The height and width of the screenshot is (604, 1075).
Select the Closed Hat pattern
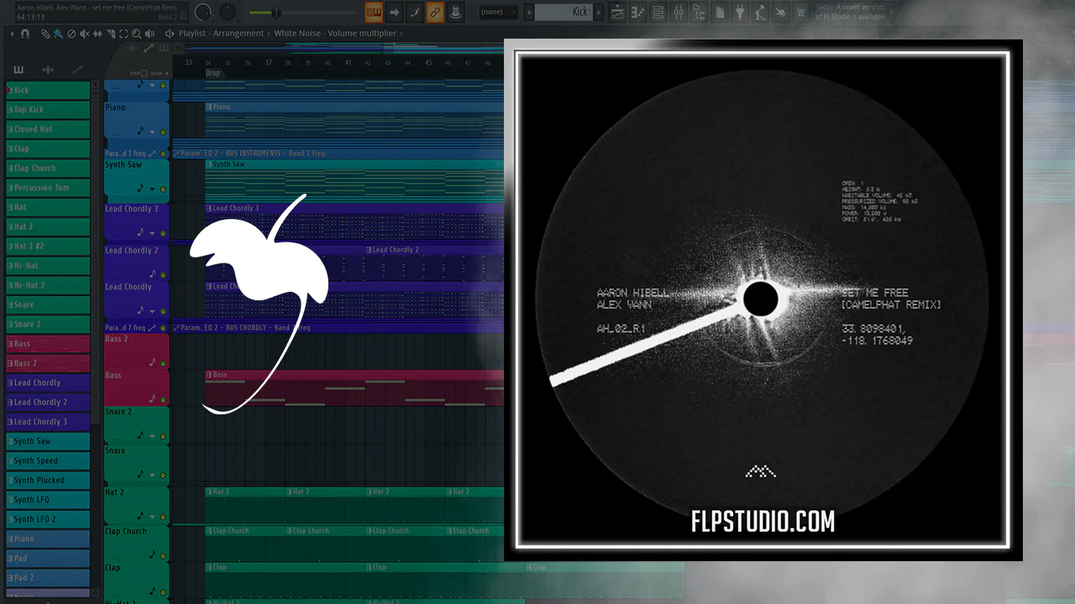click(x=48, y=129)
